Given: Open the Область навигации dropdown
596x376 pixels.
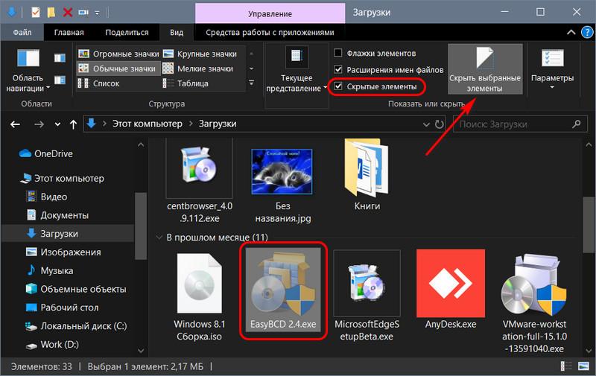Looking at the screenshot, I should click(28, 70).
